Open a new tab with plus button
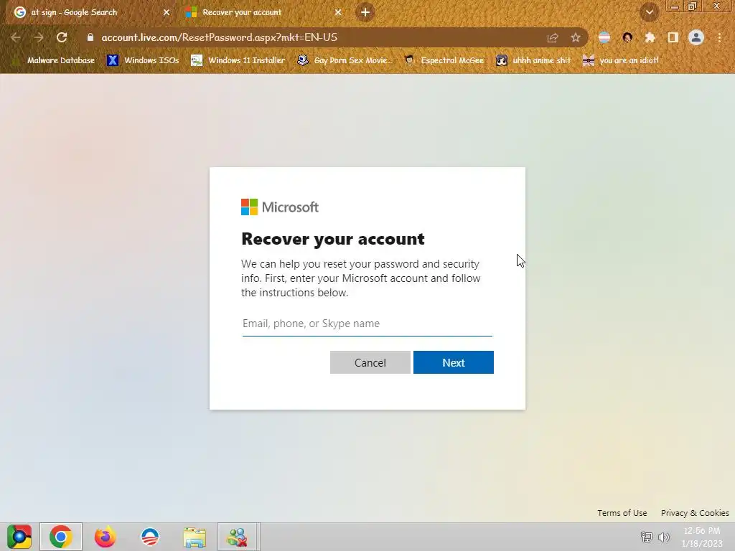This screenshot has width=735, height=551. tap(365, 12)
